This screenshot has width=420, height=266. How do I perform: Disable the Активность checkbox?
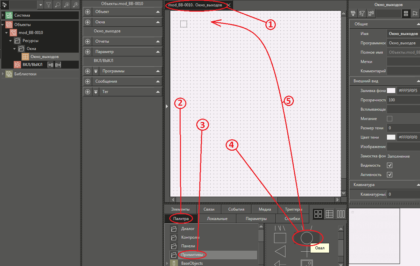tap(390, 174)
